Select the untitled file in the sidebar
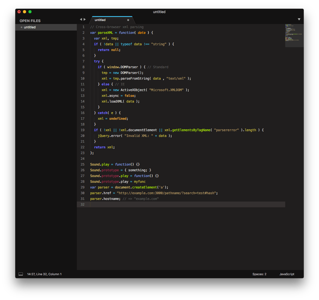319x300 pixels. (30, 27)
